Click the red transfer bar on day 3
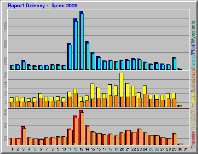Viewport: 198px width, 154px height. 22,136
